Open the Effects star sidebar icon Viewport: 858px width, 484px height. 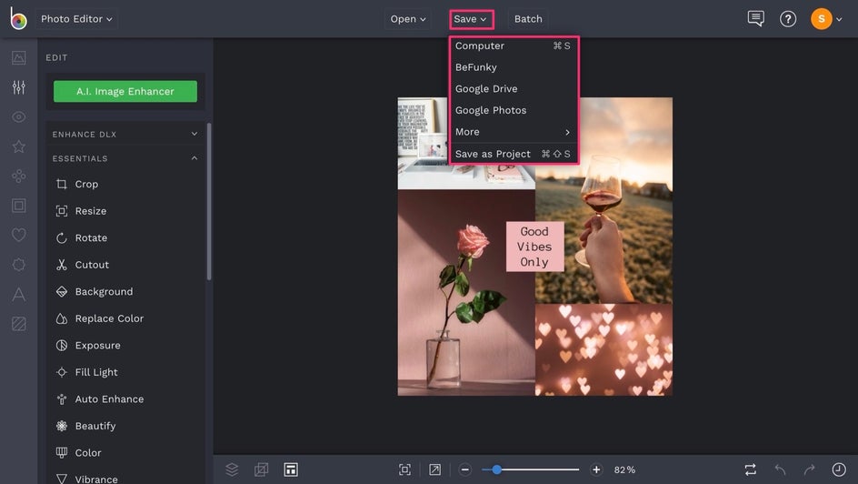tap(18, 146)
